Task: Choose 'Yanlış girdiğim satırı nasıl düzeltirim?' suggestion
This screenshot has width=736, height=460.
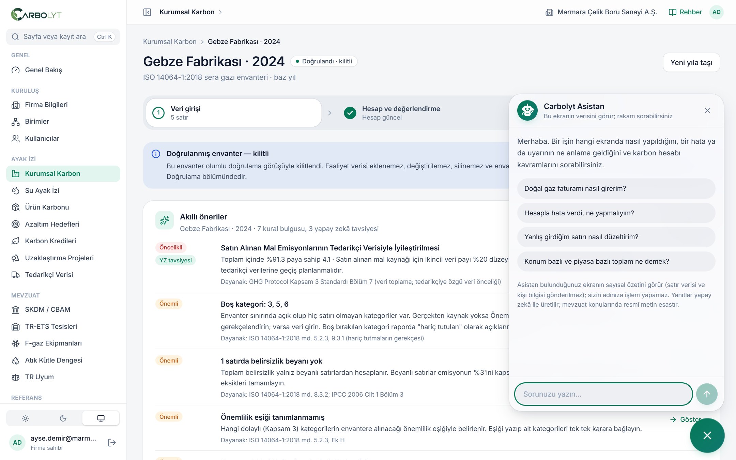Action: coord(616,237)
